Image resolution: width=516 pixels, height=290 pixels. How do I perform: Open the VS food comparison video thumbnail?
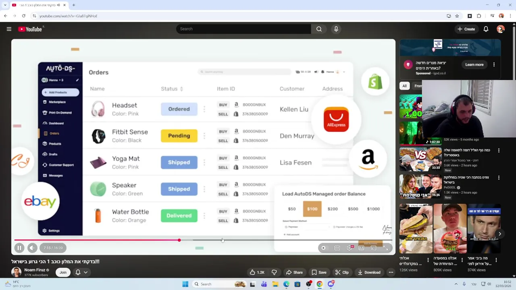(x=420, y=159)
